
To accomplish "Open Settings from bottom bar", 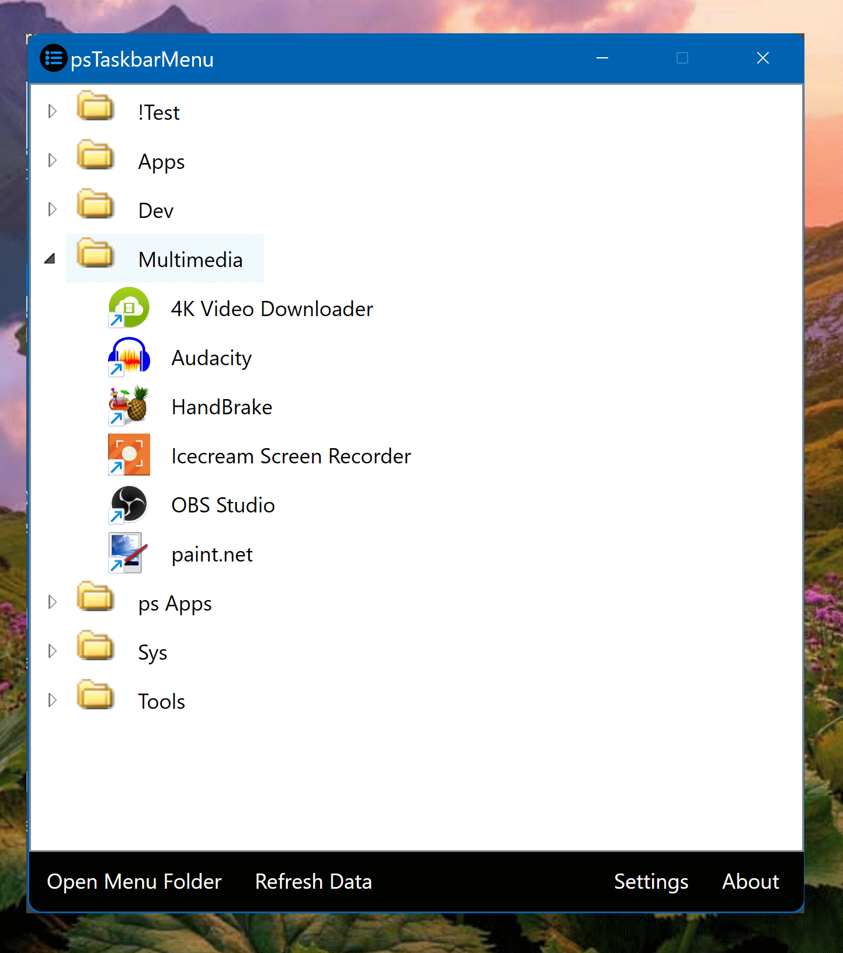I will tap(651, 882).
